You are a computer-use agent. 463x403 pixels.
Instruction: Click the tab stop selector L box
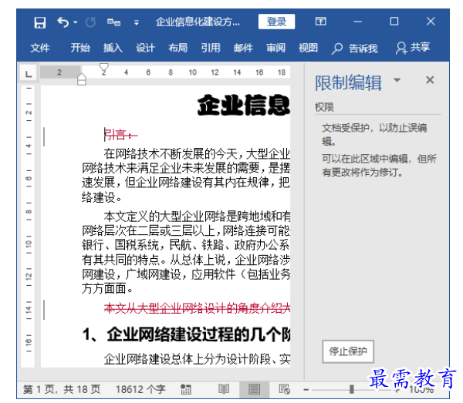pyautogui.click(x=29, y=72)
